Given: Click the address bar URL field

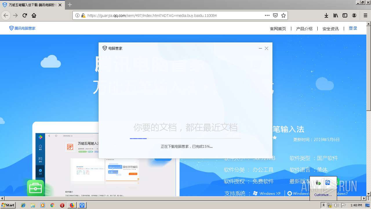Looking at the screenshot, I should [x=174, y=15].
